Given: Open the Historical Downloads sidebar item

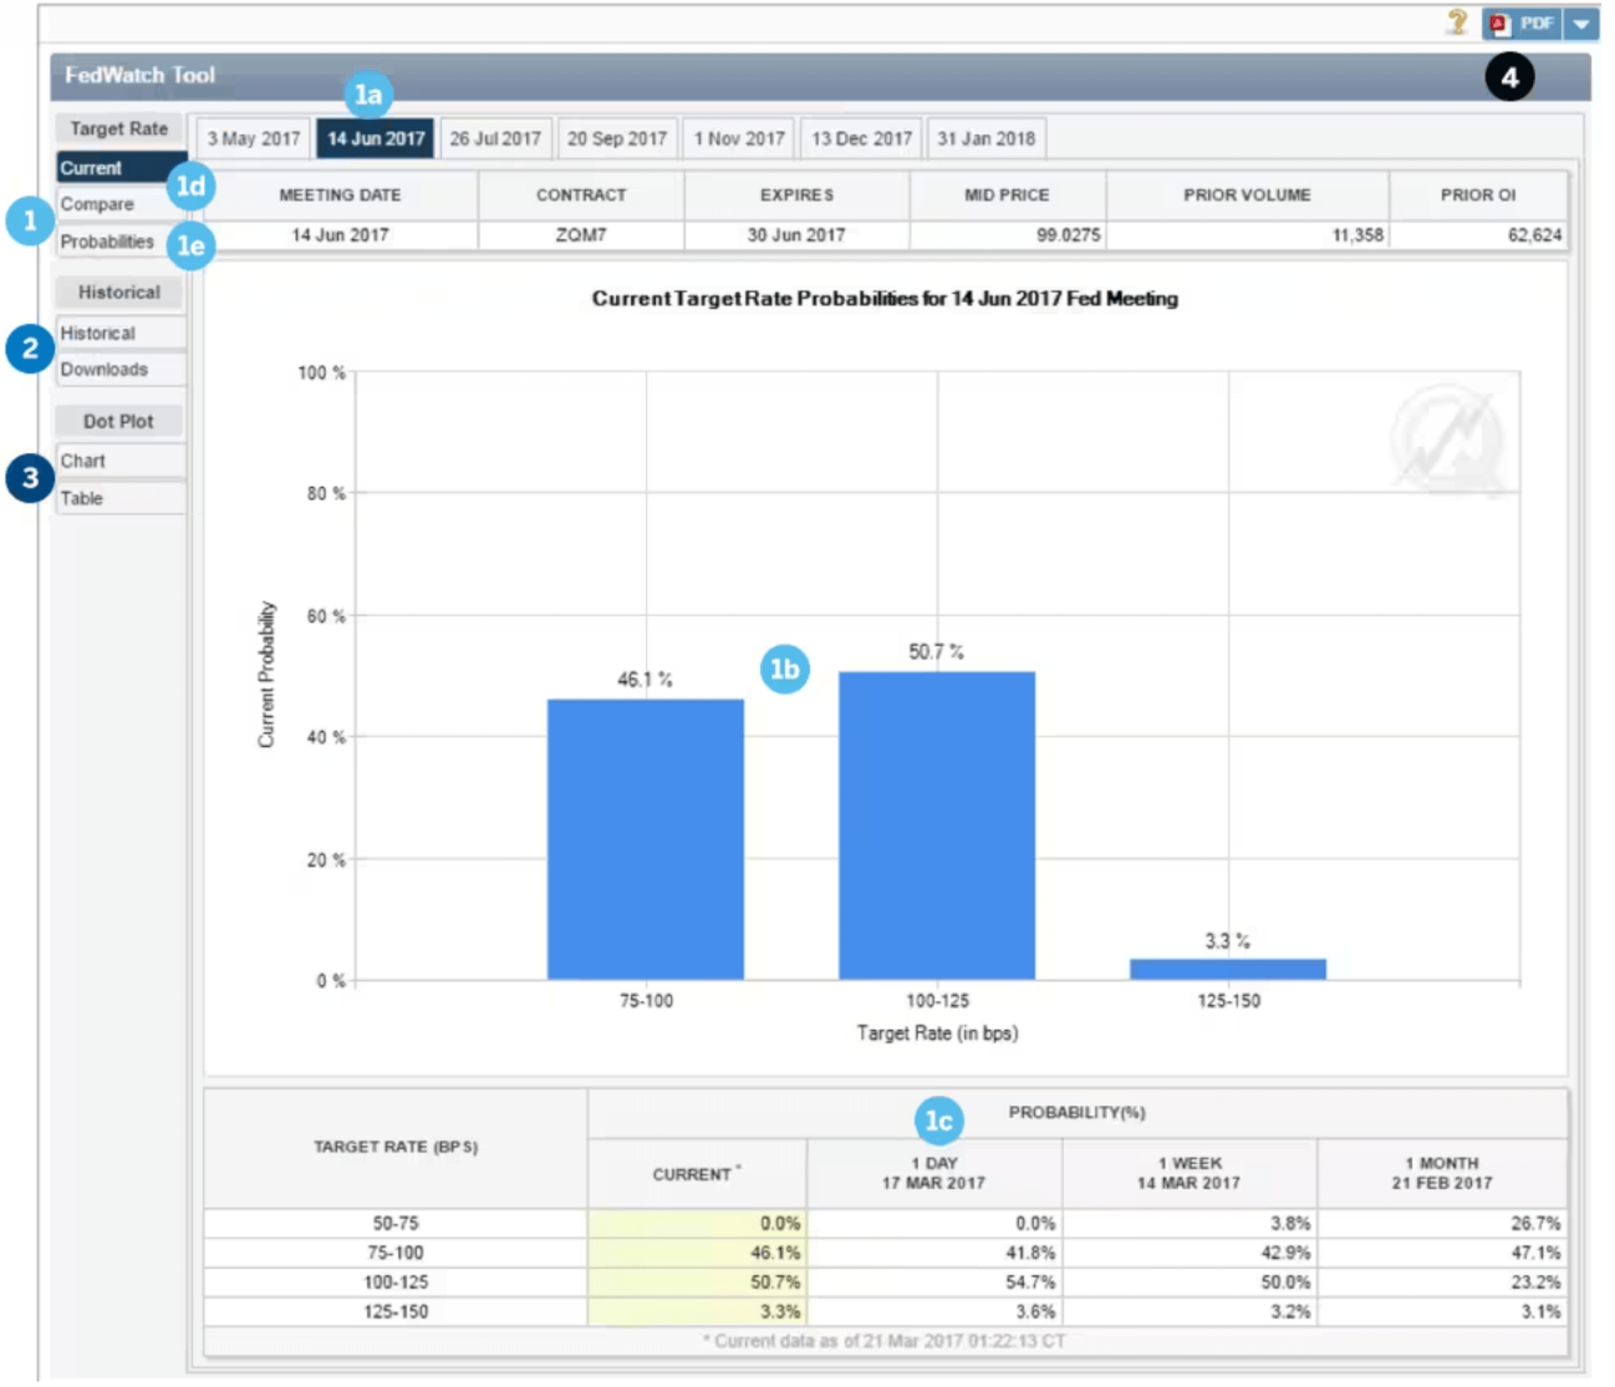Looking at the screenshot, I should 104,370.
